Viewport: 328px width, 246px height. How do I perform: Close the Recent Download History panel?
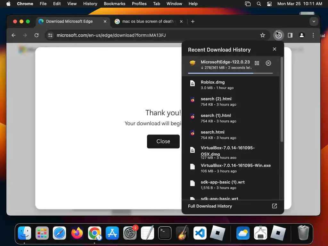275,49
